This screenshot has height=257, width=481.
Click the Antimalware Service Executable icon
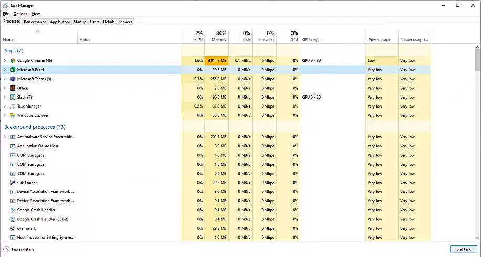click(13, 137)
